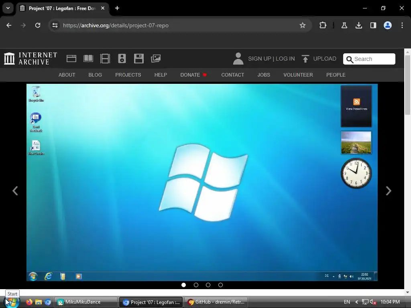View site information icon in address bar
The width and height of the screenshot is (411, 308).
click(x=55, y=25)
